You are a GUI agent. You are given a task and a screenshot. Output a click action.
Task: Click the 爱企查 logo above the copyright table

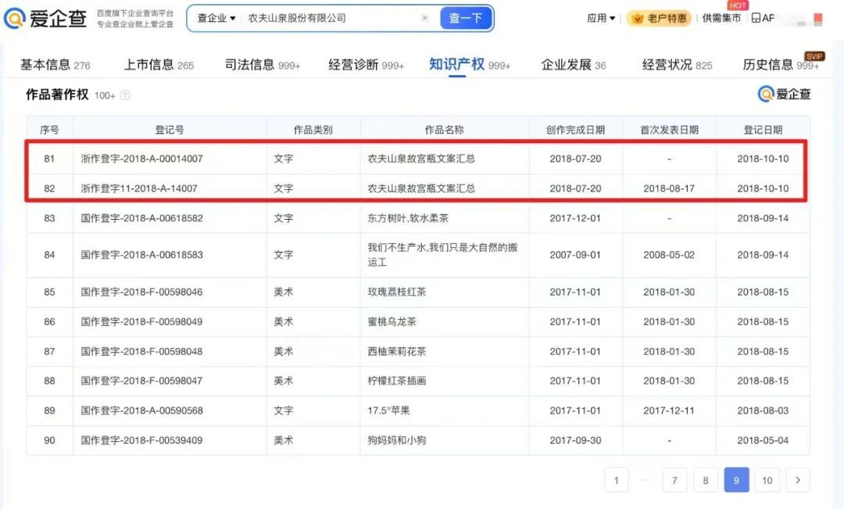click(784, 94)
